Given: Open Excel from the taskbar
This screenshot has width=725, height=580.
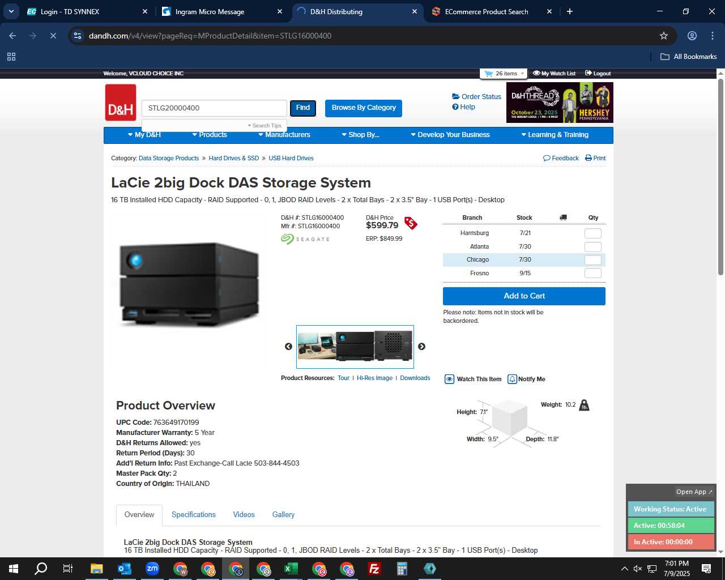Looking at the screenshot, I should tap(291, 569).
